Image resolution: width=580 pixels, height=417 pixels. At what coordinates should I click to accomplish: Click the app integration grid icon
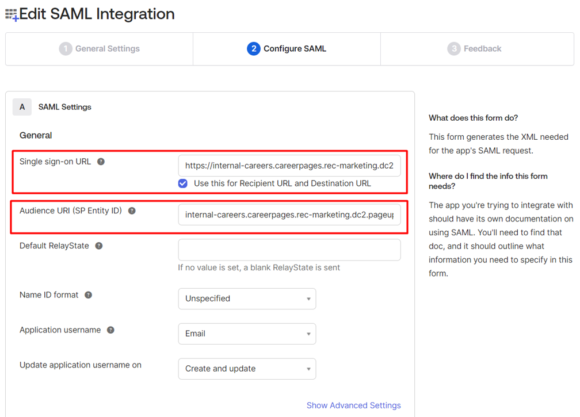(12, 14)
